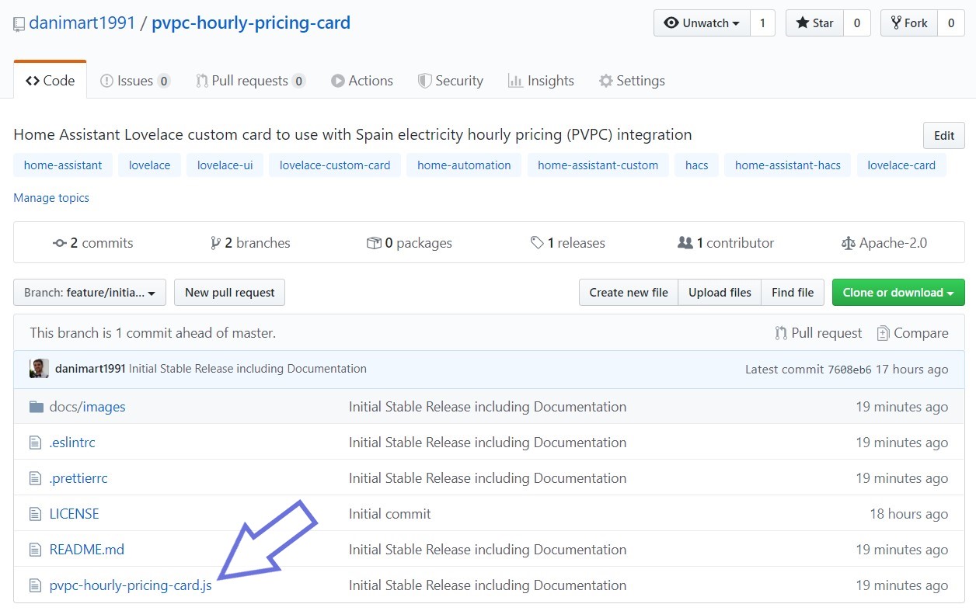
Task: View the 2 branches list
Action: (x=250, y=243)
